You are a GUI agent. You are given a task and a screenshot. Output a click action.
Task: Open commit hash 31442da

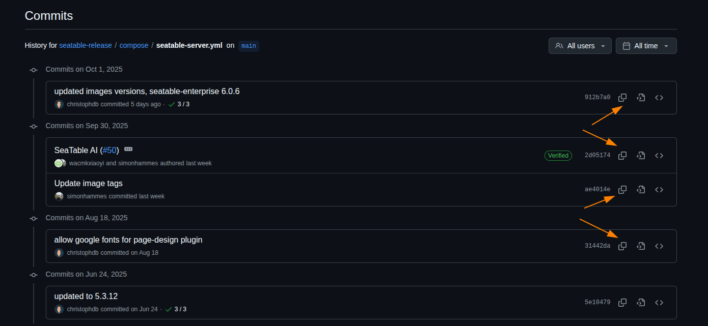point(597,246)
